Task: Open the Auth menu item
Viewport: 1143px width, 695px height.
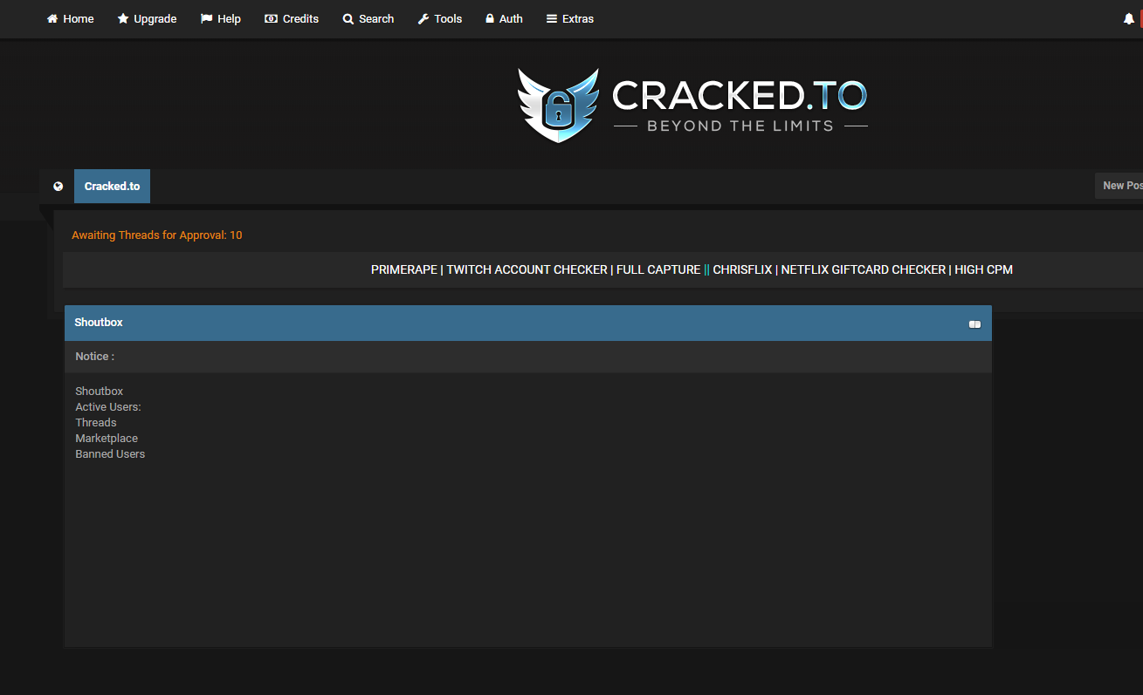Action: (504, 18)
